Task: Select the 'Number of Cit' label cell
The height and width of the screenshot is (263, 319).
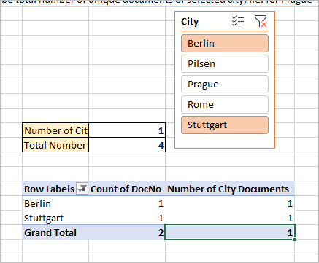Action: (55, 130)
